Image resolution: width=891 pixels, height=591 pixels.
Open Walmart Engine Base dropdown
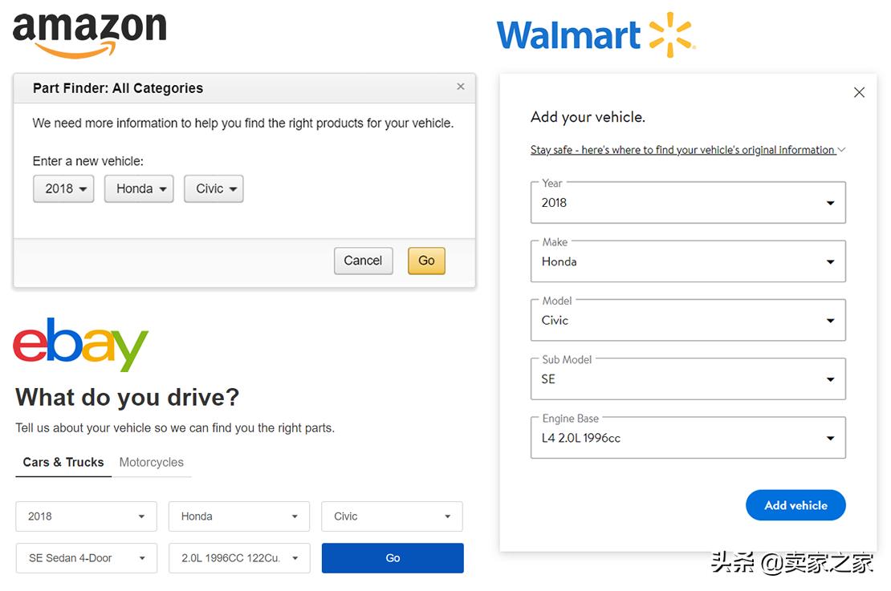[688, 438]
